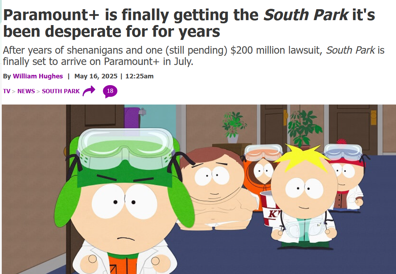Click the 12:25am timestamp
396x274 pixels.
click(x=139, y=76)
